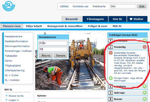Click the Sök search text field

pos(123,6)
